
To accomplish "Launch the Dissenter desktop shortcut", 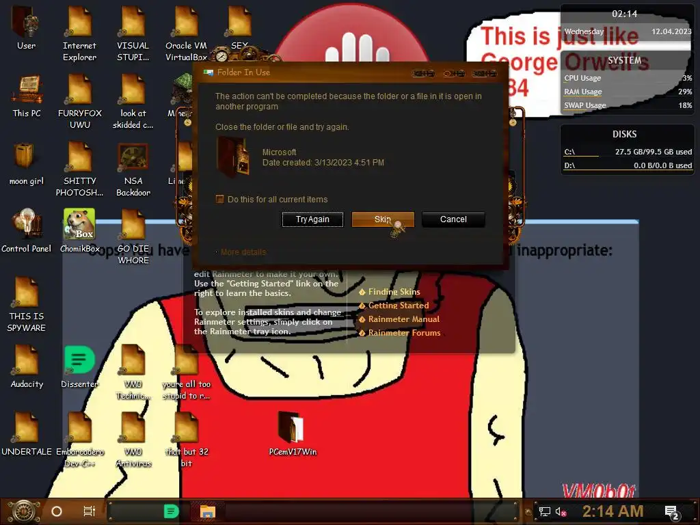I will 79,366.
